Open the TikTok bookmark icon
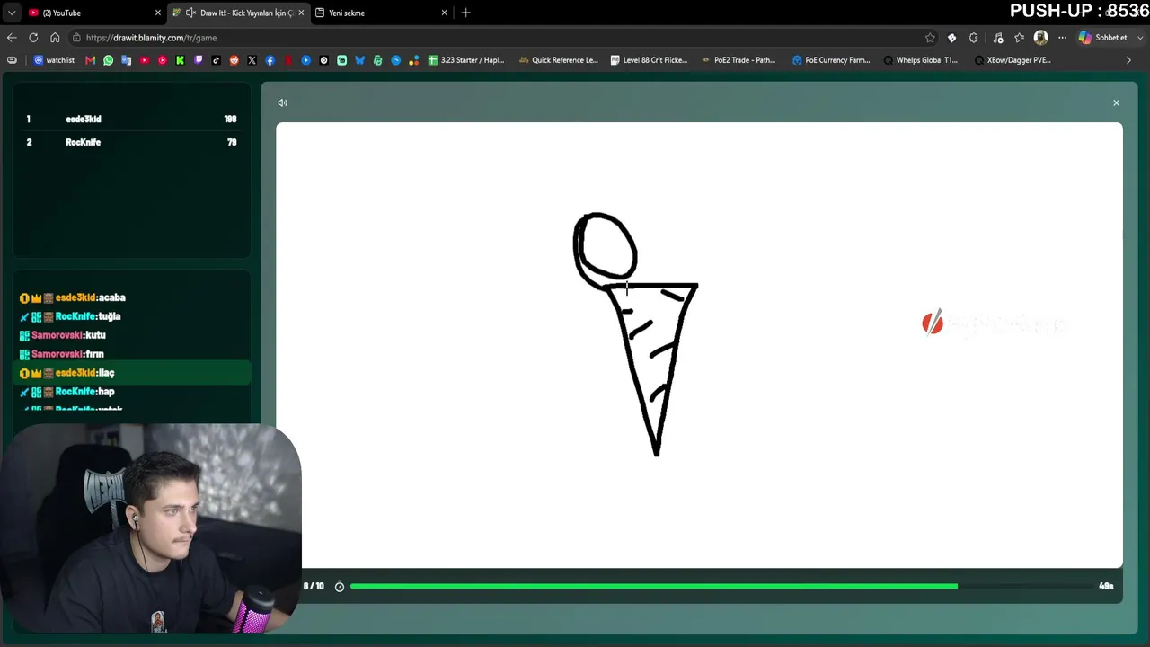1150x647 pixels. coord(216,60)
